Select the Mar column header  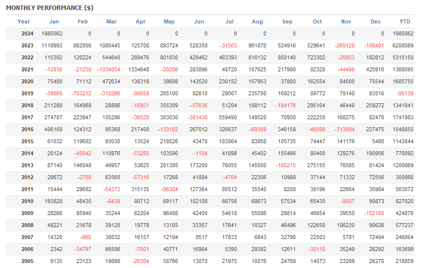pos(112,21)
